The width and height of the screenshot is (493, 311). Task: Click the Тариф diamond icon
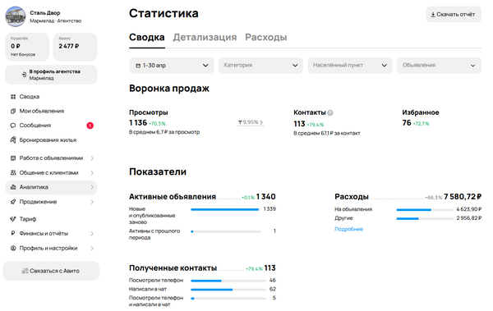13,219
